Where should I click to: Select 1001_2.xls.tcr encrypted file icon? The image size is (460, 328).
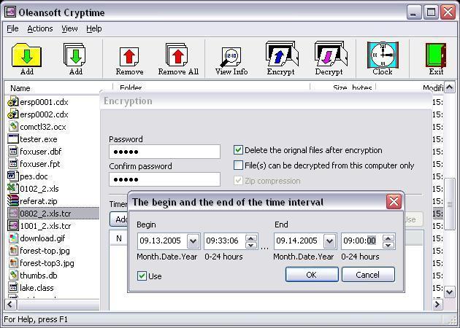coord(13,225)
